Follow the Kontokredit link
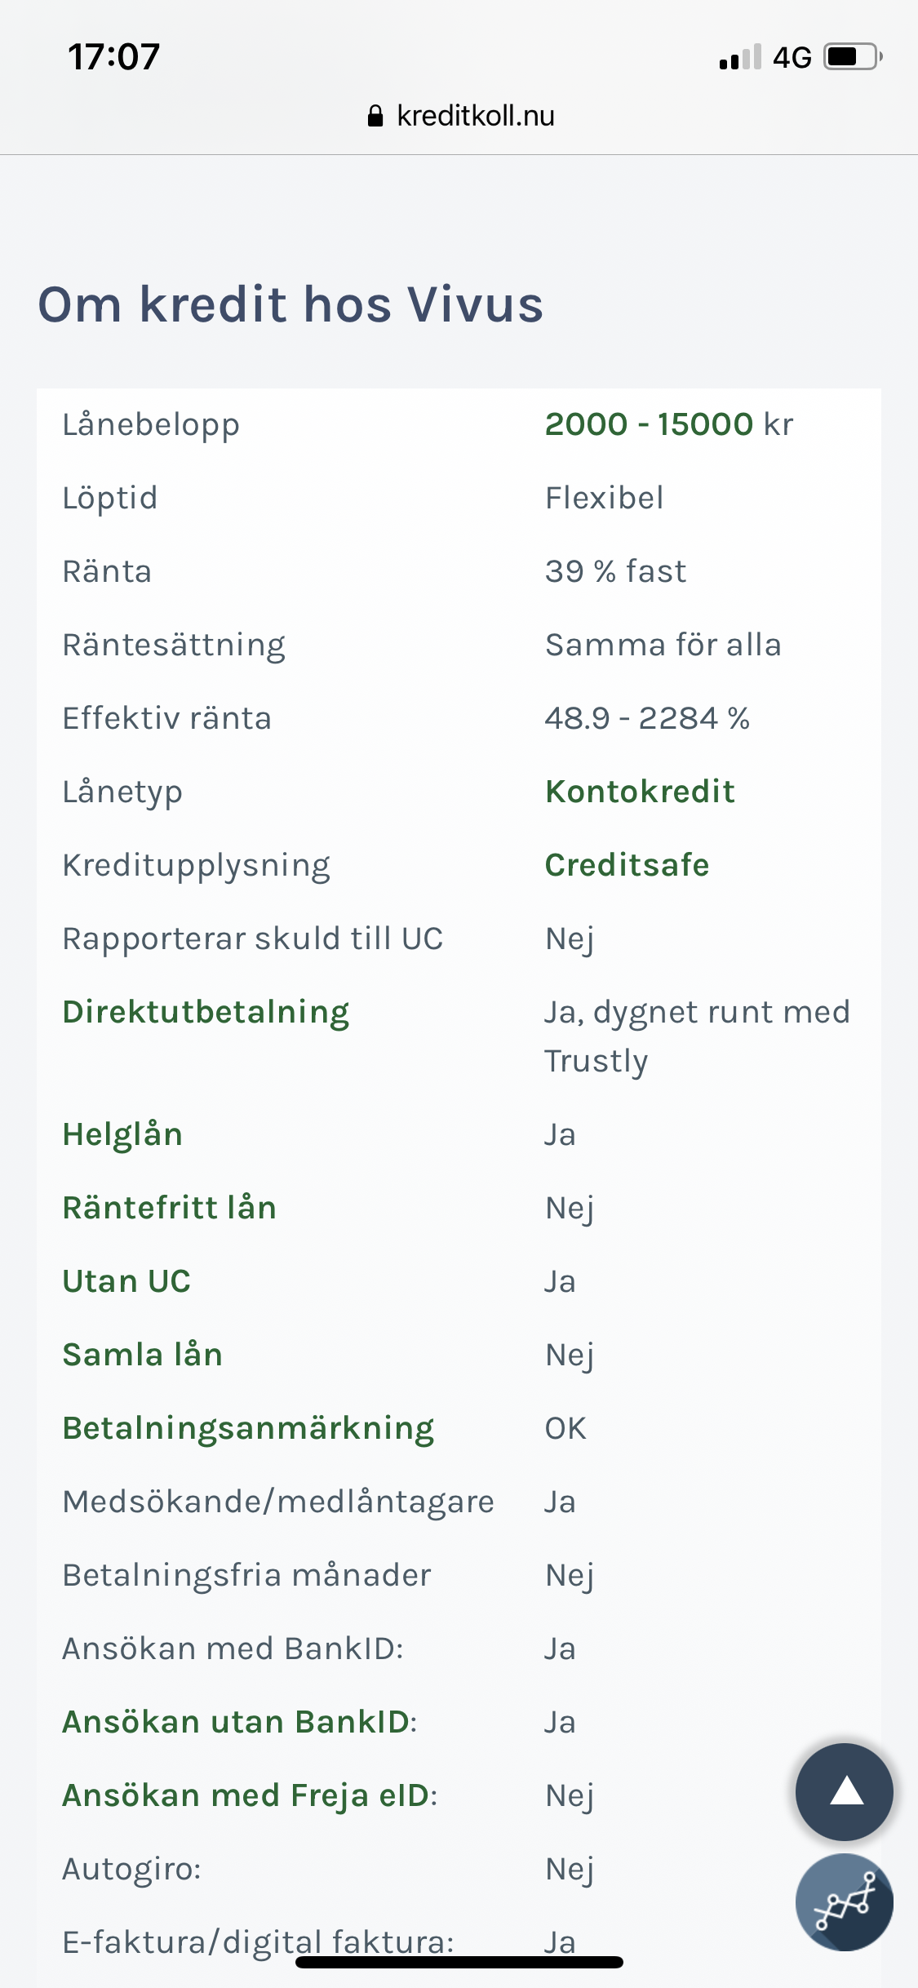 tap(640, 792)
